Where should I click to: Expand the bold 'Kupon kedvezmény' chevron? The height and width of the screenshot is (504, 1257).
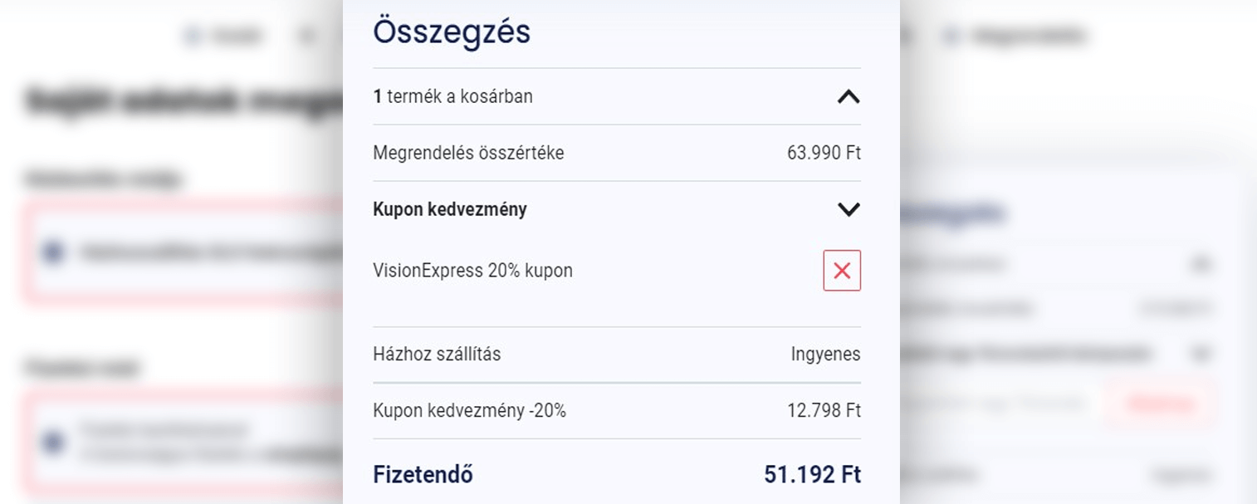pyautogui.click(x=848, y=209)
